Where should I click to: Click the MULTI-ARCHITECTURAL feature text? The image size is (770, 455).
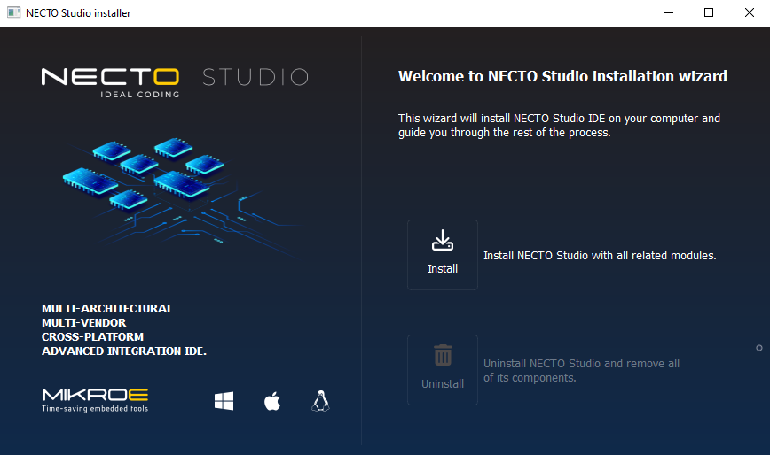pyautogui.click(x=107, y=309)
